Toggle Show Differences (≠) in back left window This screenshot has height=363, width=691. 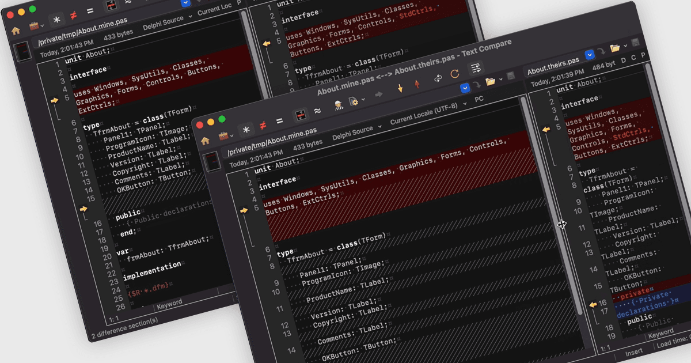tap(73, 16)
